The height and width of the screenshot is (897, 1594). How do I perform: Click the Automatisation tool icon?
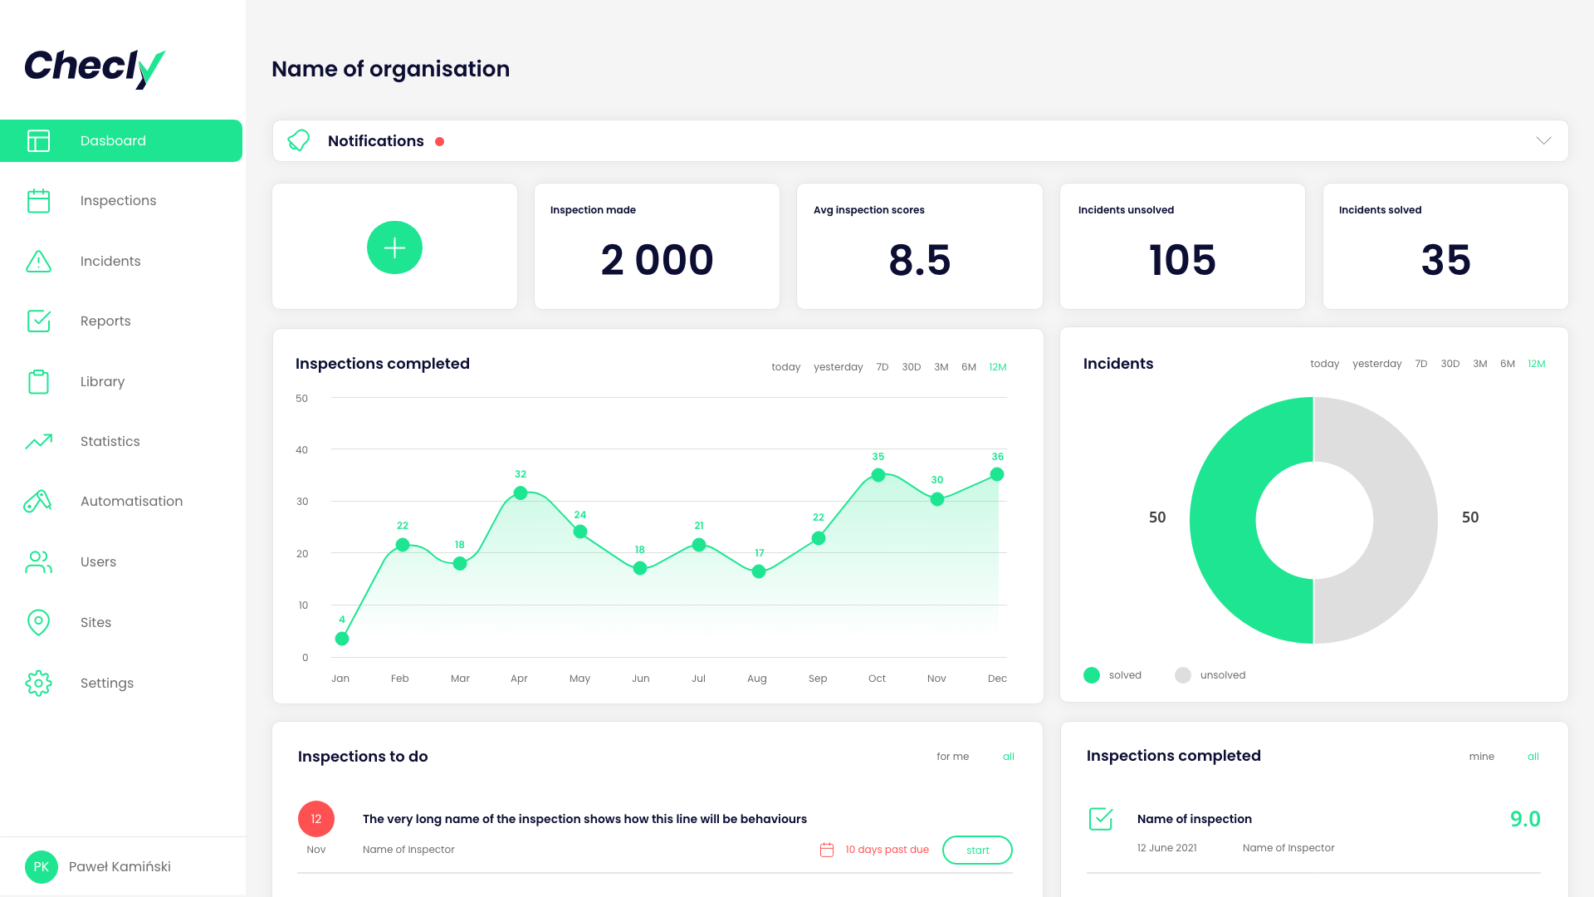[38, 502]
